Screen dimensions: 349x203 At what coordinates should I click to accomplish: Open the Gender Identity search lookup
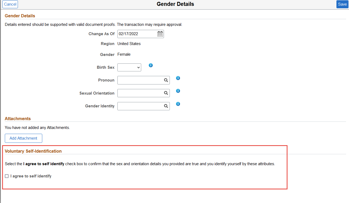click(x=166, y=106)
